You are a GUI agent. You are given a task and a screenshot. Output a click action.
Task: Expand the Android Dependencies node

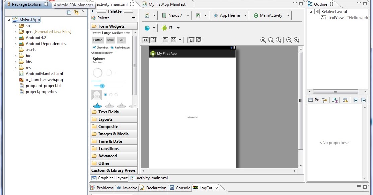(x=15, y=44)
